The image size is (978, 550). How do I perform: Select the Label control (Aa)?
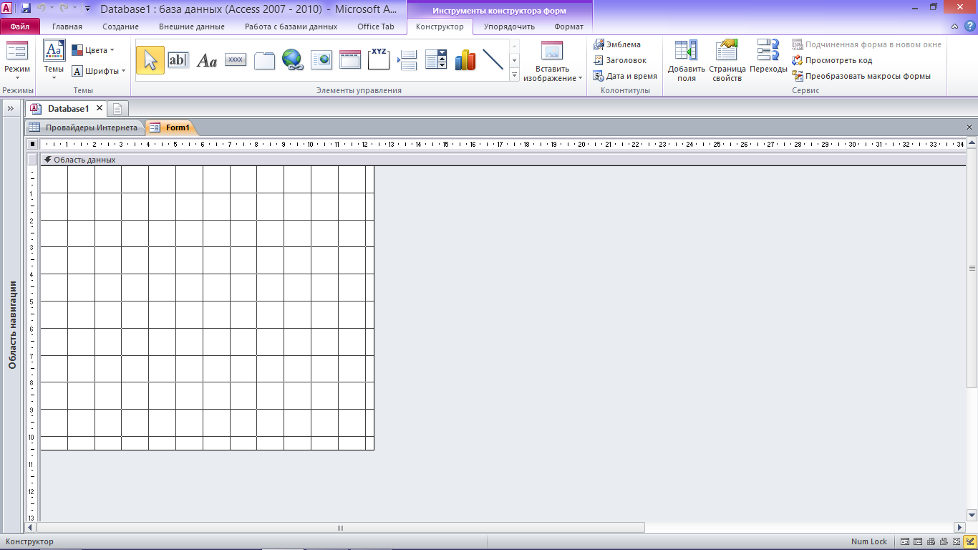click(207, 60)
